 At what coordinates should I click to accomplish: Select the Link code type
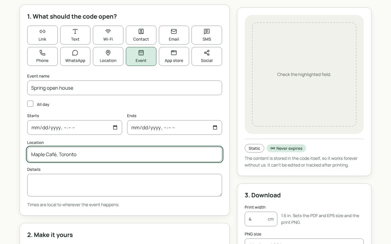pyautogui.click(x=42, y=35)
